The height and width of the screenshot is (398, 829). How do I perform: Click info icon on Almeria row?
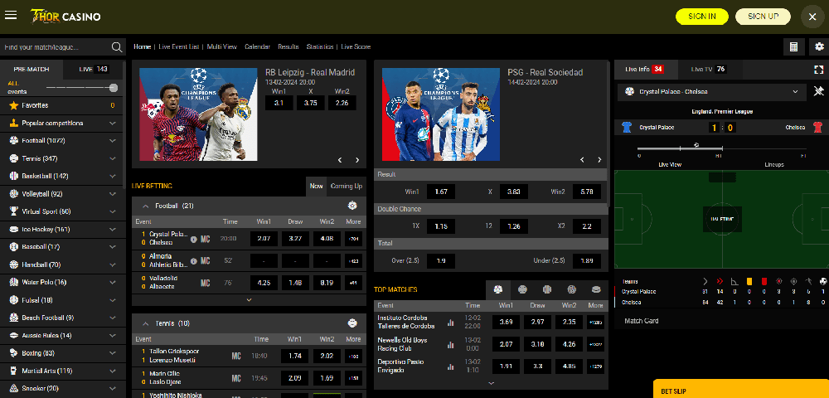pyautogui.click(x=193, y=260)
